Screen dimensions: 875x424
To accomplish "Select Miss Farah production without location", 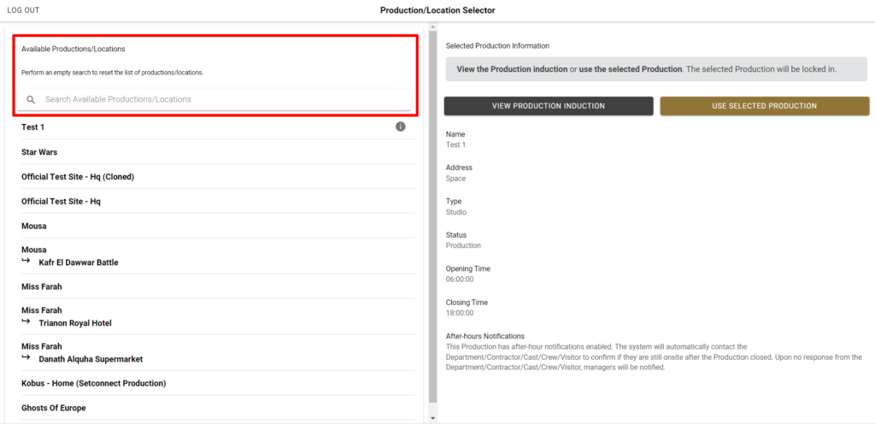I will [x=218, y=286].
